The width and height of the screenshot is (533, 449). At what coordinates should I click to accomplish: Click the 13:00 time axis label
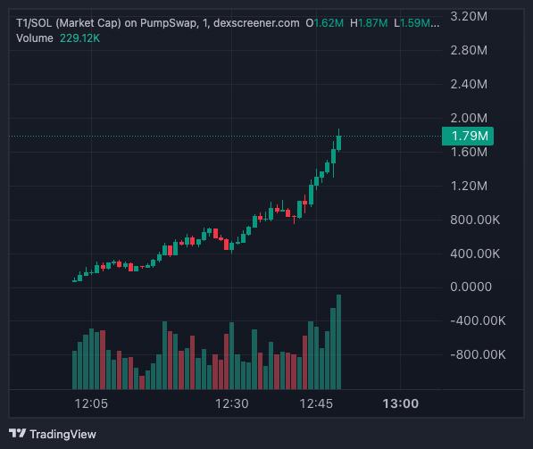click(401, 403)
